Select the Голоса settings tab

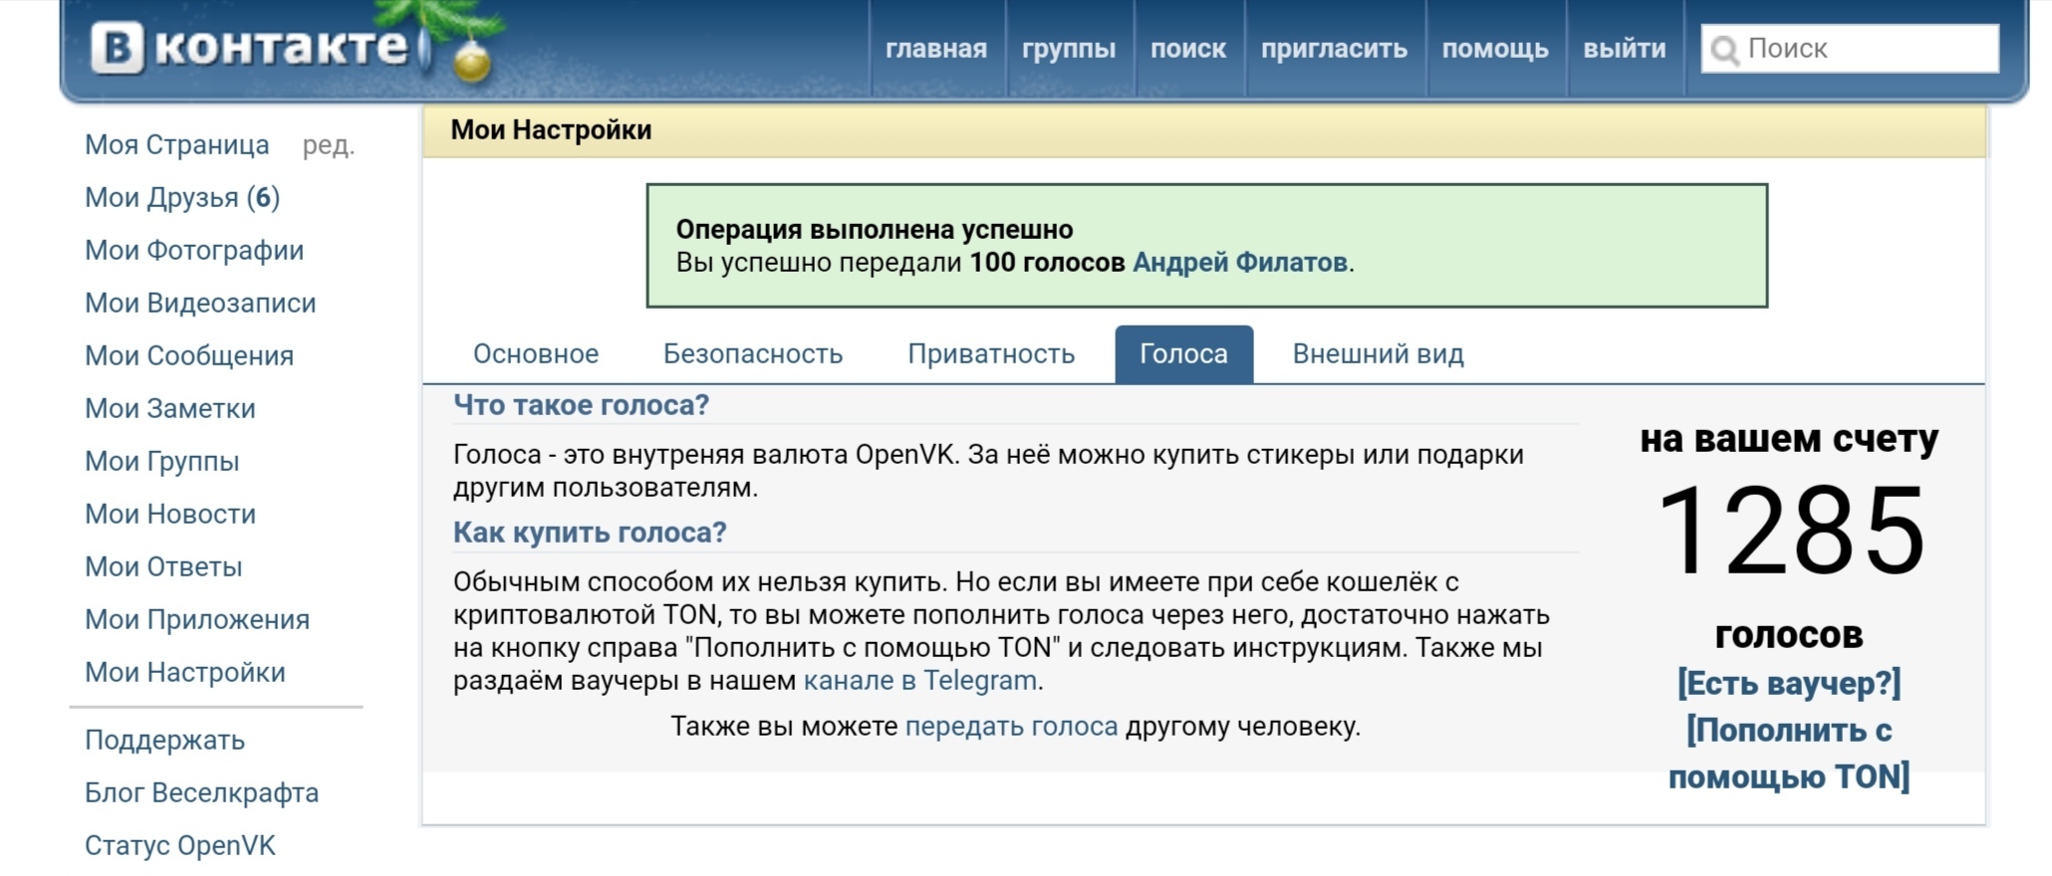tap(1183, 354)
